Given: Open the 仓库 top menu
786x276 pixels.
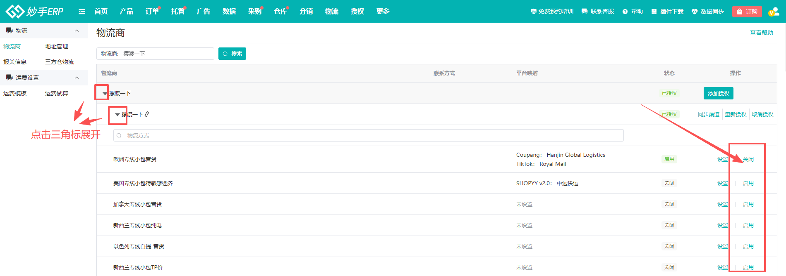Looking at the screenshot, I should coord(280,12).
